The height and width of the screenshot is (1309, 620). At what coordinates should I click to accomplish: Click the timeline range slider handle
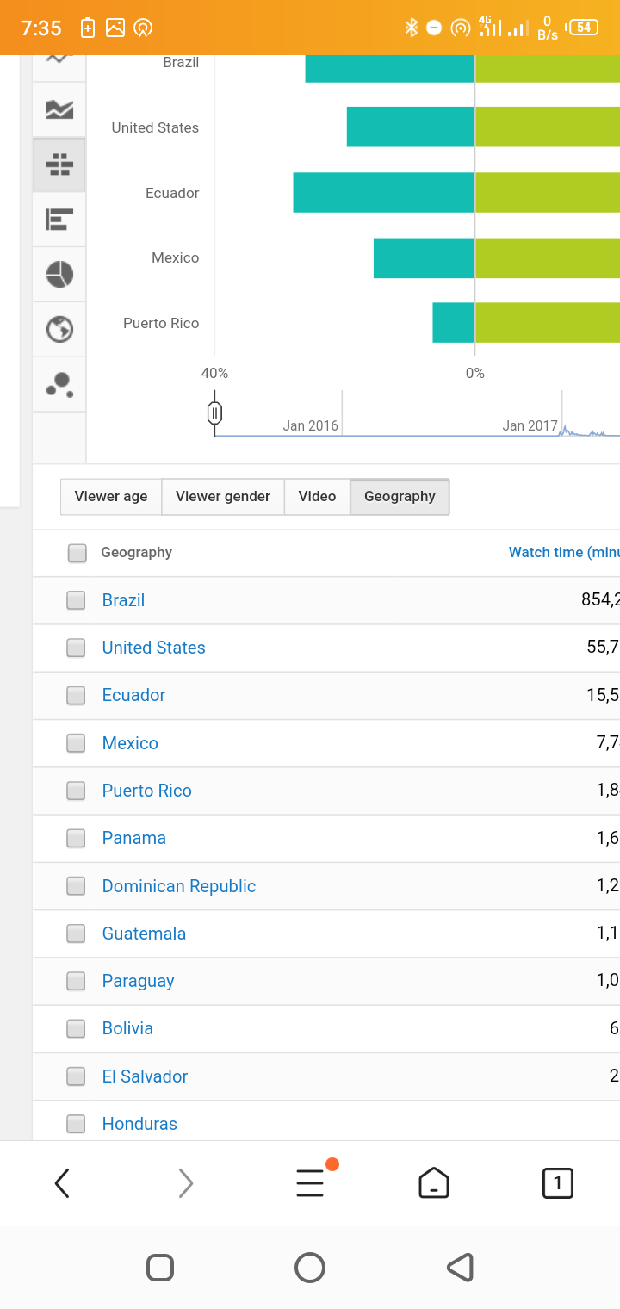click(215, 413)
